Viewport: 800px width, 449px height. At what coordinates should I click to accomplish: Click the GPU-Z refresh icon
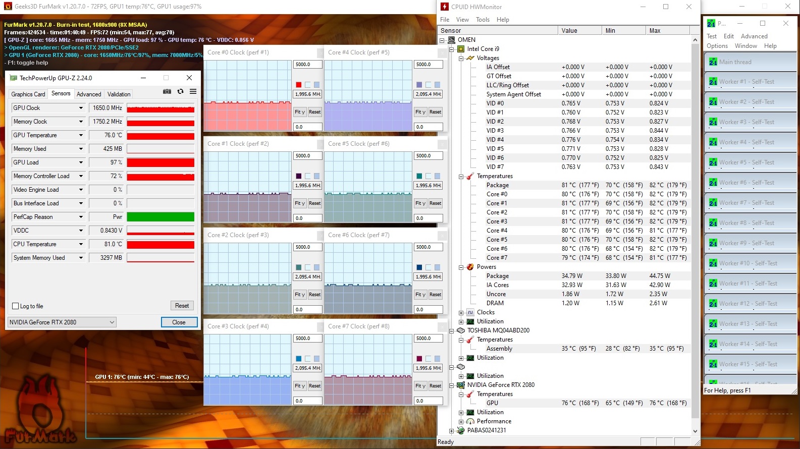pos(180,91)
